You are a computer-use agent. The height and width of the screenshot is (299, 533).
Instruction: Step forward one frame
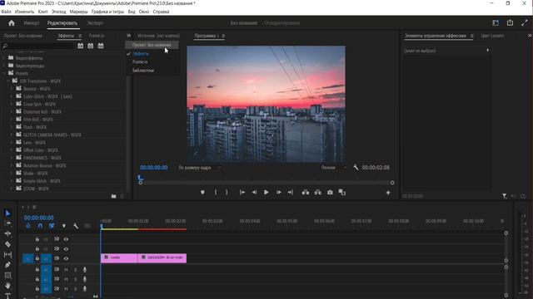pyautogui.click(x=278, y=192)
